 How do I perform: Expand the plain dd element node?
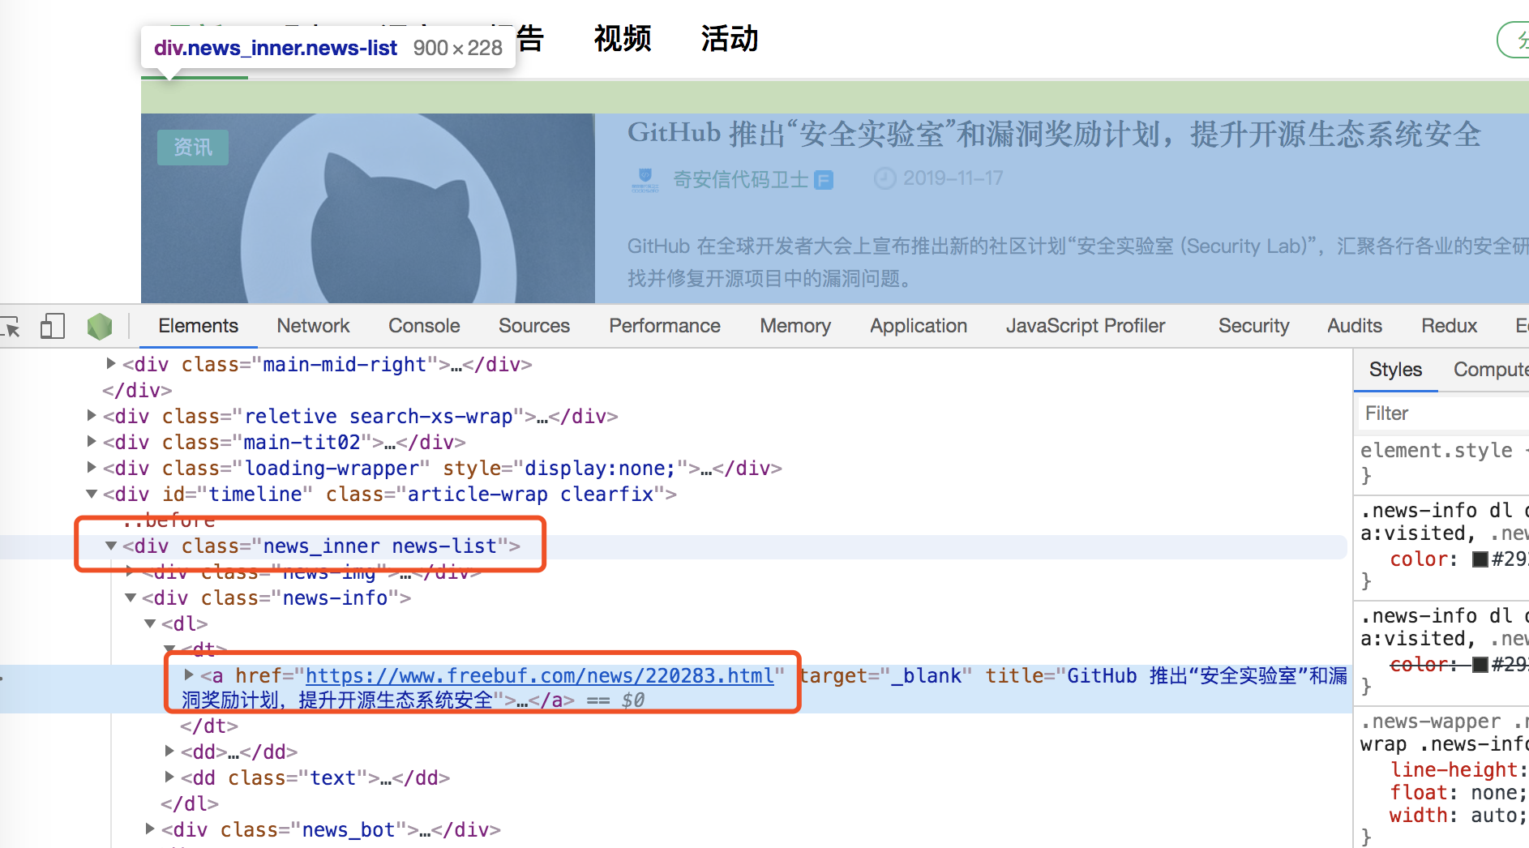click(169, 751)
